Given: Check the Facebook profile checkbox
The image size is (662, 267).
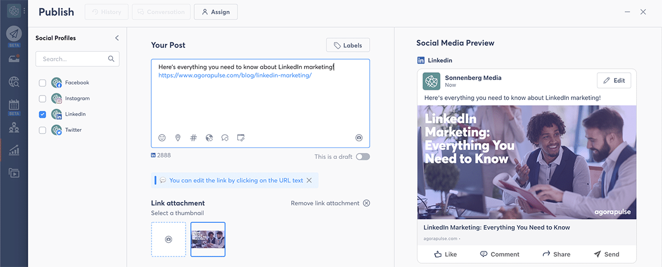Looking at the screenshot, I should point(42,83).
